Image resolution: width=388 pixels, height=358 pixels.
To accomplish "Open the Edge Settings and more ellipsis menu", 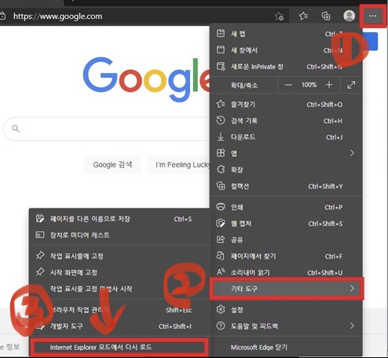I will 372,17.
